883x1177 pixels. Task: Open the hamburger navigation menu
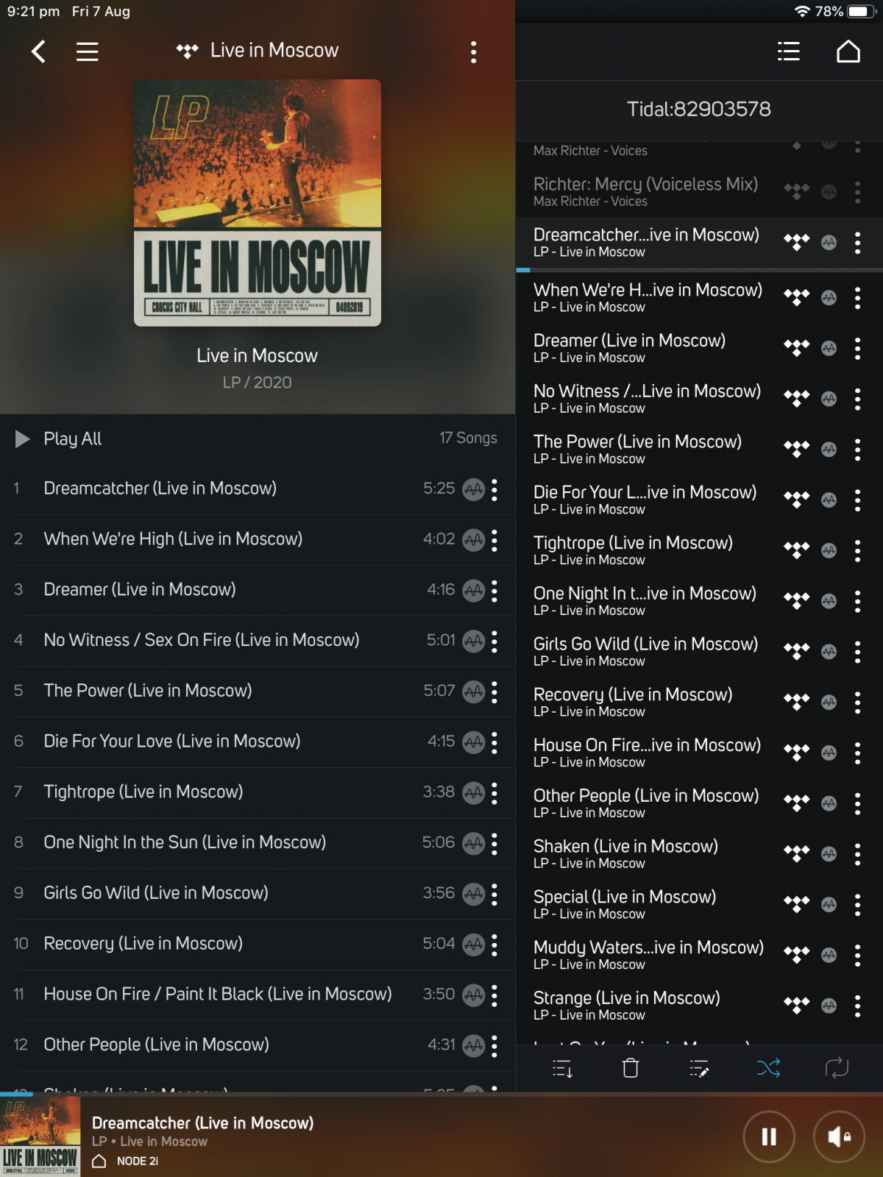88,51
